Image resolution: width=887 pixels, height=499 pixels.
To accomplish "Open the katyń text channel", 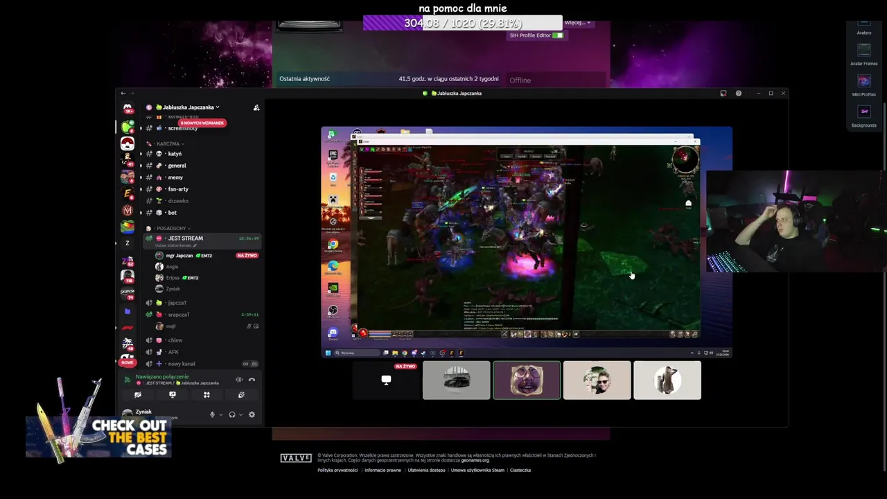I will pos(202,154).
